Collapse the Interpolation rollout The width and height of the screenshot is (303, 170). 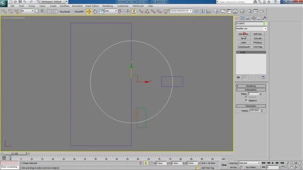(251, 90)
